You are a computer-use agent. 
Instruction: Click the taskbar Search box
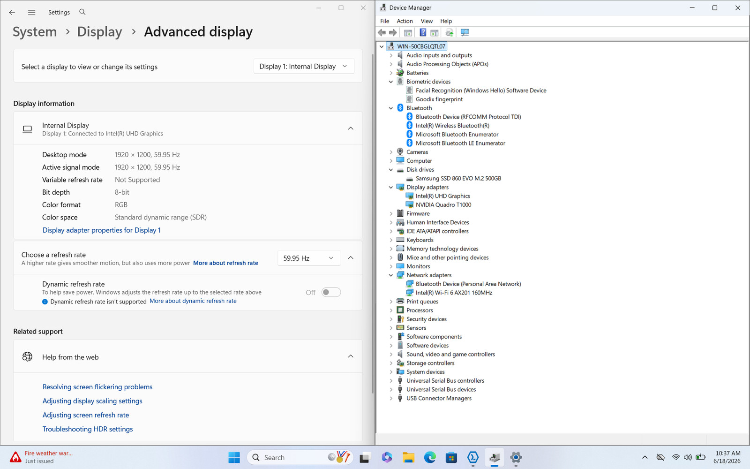300,457
